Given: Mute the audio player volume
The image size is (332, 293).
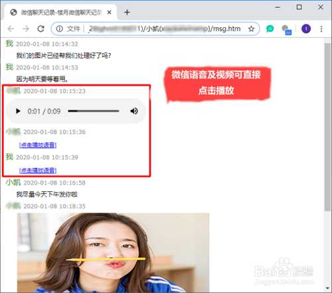Looking at the screenshot, I should [x=134, y=111].
